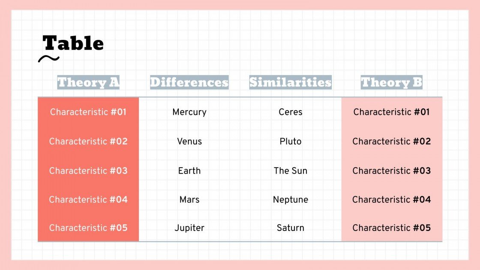Select the Mars cell
The image size is (480, 270).
(189, 200)
